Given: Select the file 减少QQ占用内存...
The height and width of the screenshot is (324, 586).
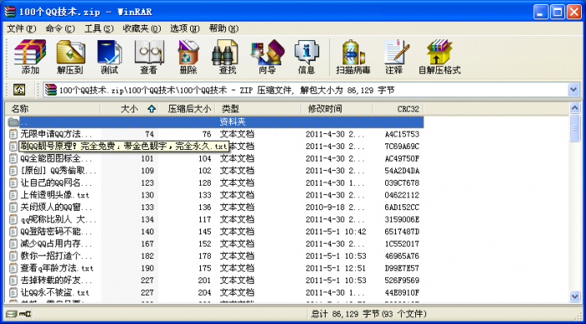Looking at the screenshot, I should point(56,244).
